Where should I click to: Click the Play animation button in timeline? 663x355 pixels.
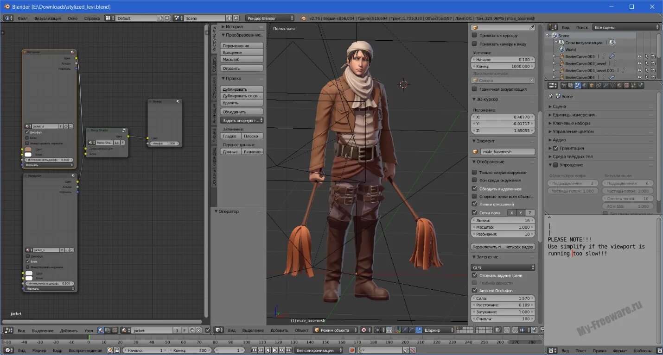click(275, 350)
